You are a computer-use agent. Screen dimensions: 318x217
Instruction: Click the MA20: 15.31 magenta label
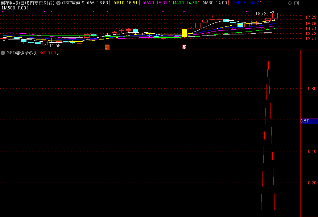point(155,3)
